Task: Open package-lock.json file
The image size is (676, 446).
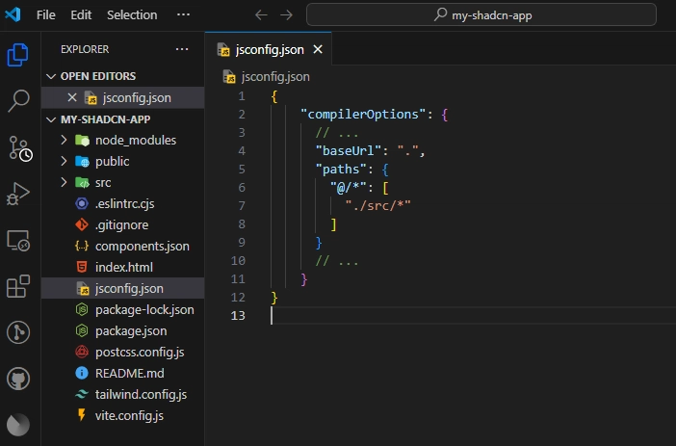Action: (x=123, y=310)
